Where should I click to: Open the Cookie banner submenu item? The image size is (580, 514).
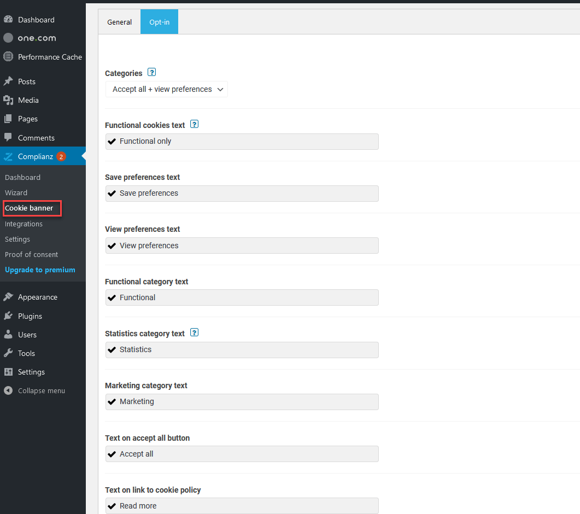click(x=29, y=208)
